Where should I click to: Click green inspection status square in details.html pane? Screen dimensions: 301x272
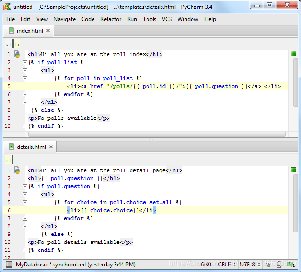[x=293, y=170]
